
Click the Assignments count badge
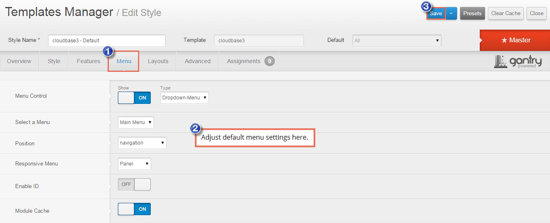coord(269,61)
